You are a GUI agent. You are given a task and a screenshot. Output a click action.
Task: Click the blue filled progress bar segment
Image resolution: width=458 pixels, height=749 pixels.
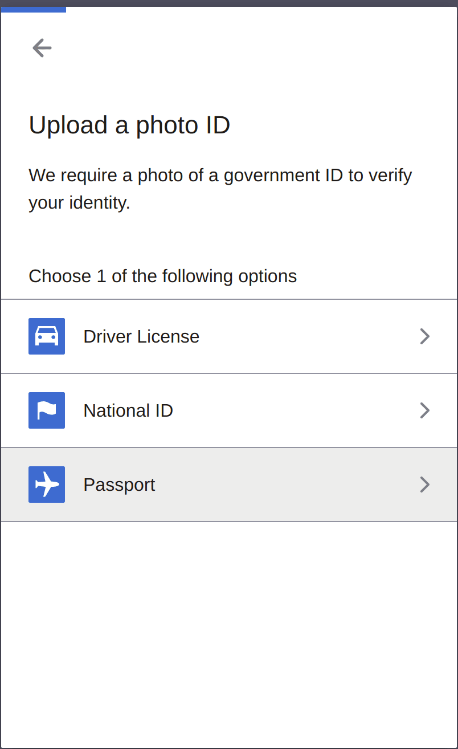coord(34,9)
